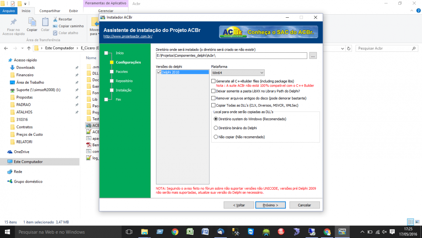Open Rede in navigation pane
Image resolution: width=422 pixels, height=238 pixels.
pyautogui.click(x=18, y=172)
